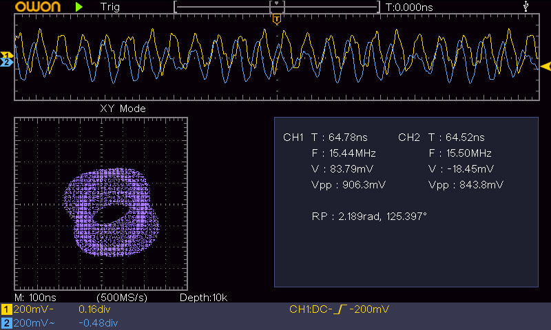The width and height of the screenshot is (551, 330).
Task: Click the green Run status icon
Action: tap(79, 7)
